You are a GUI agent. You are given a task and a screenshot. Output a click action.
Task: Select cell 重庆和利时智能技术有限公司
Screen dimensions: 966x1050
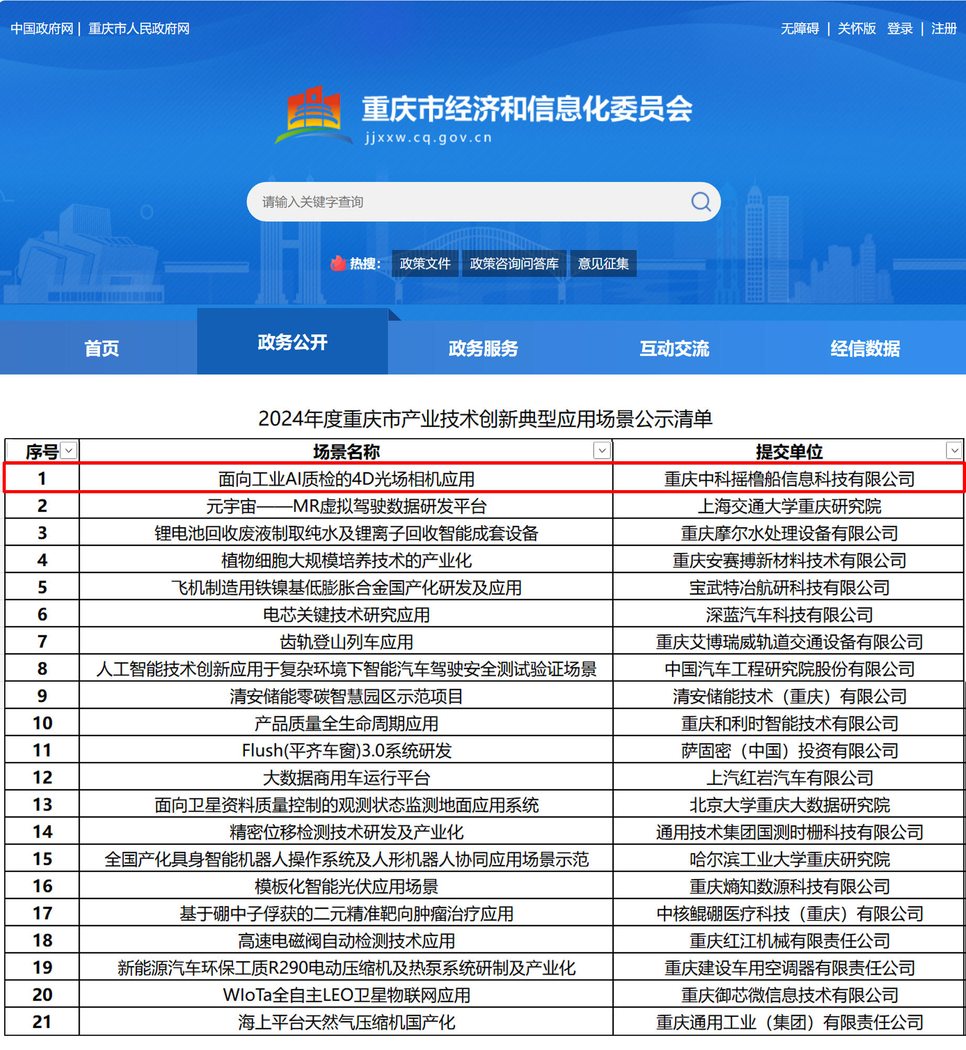click(789, 723)
